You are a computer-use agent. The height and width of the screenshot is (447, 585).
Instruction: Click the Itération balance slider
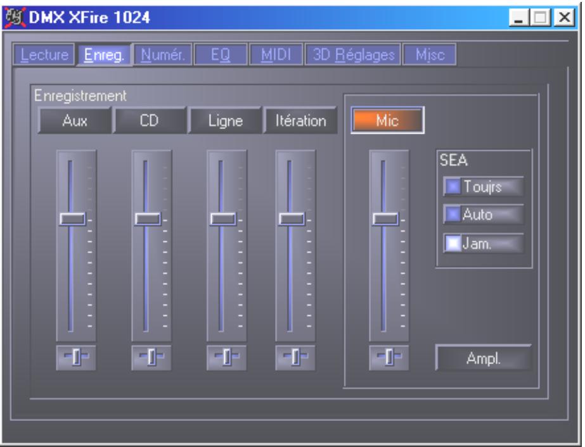(x=295, y=358)
